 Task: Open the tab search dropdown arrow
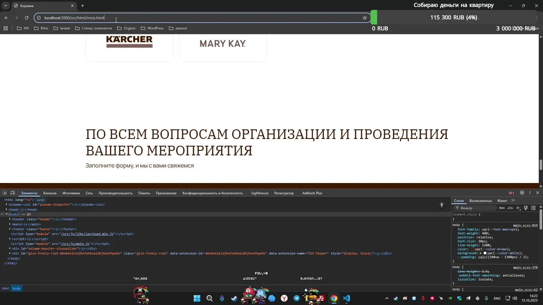tap(6, 6)
